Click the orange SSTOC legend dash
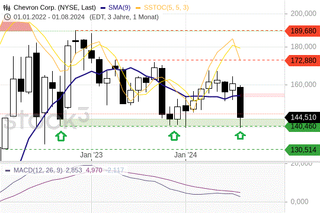This screenshot has width=320, height=213. coord(138,8)
